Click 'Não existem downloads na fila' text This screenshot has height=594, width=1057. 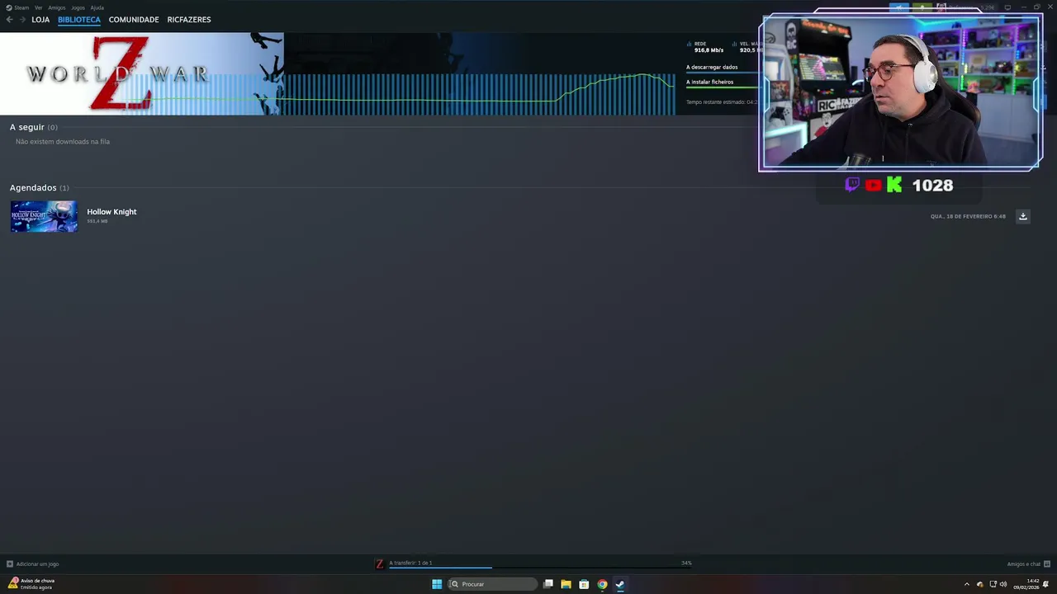(63, 142)
